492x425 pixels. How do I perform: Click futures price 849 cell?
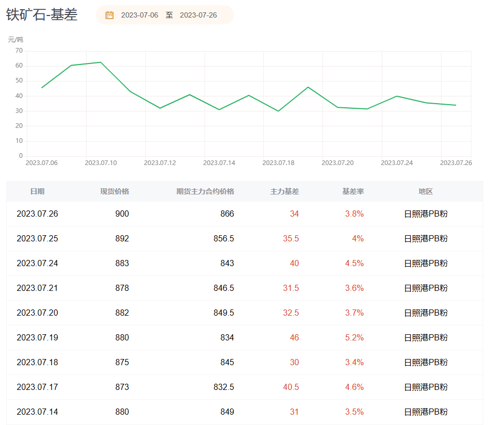(x=227, y=412)
